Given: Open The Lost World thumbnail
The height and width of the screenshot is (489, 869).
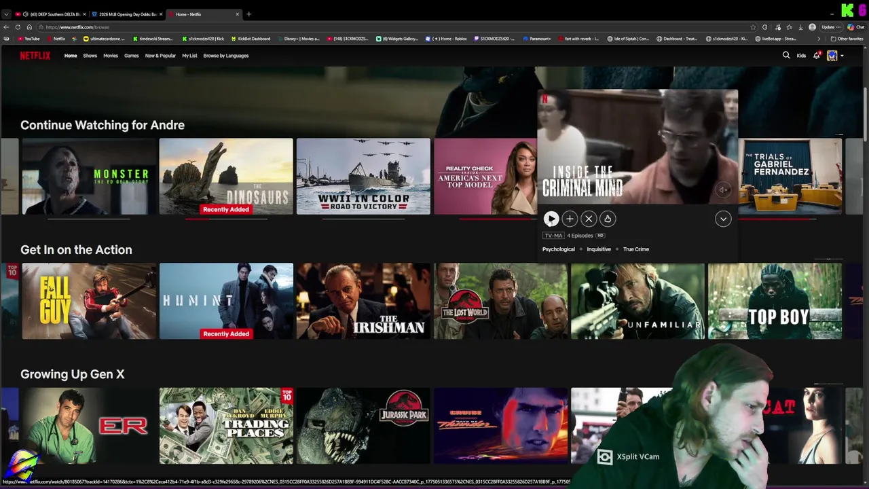Looking at the screenshot, I should [x=500, y=301].
